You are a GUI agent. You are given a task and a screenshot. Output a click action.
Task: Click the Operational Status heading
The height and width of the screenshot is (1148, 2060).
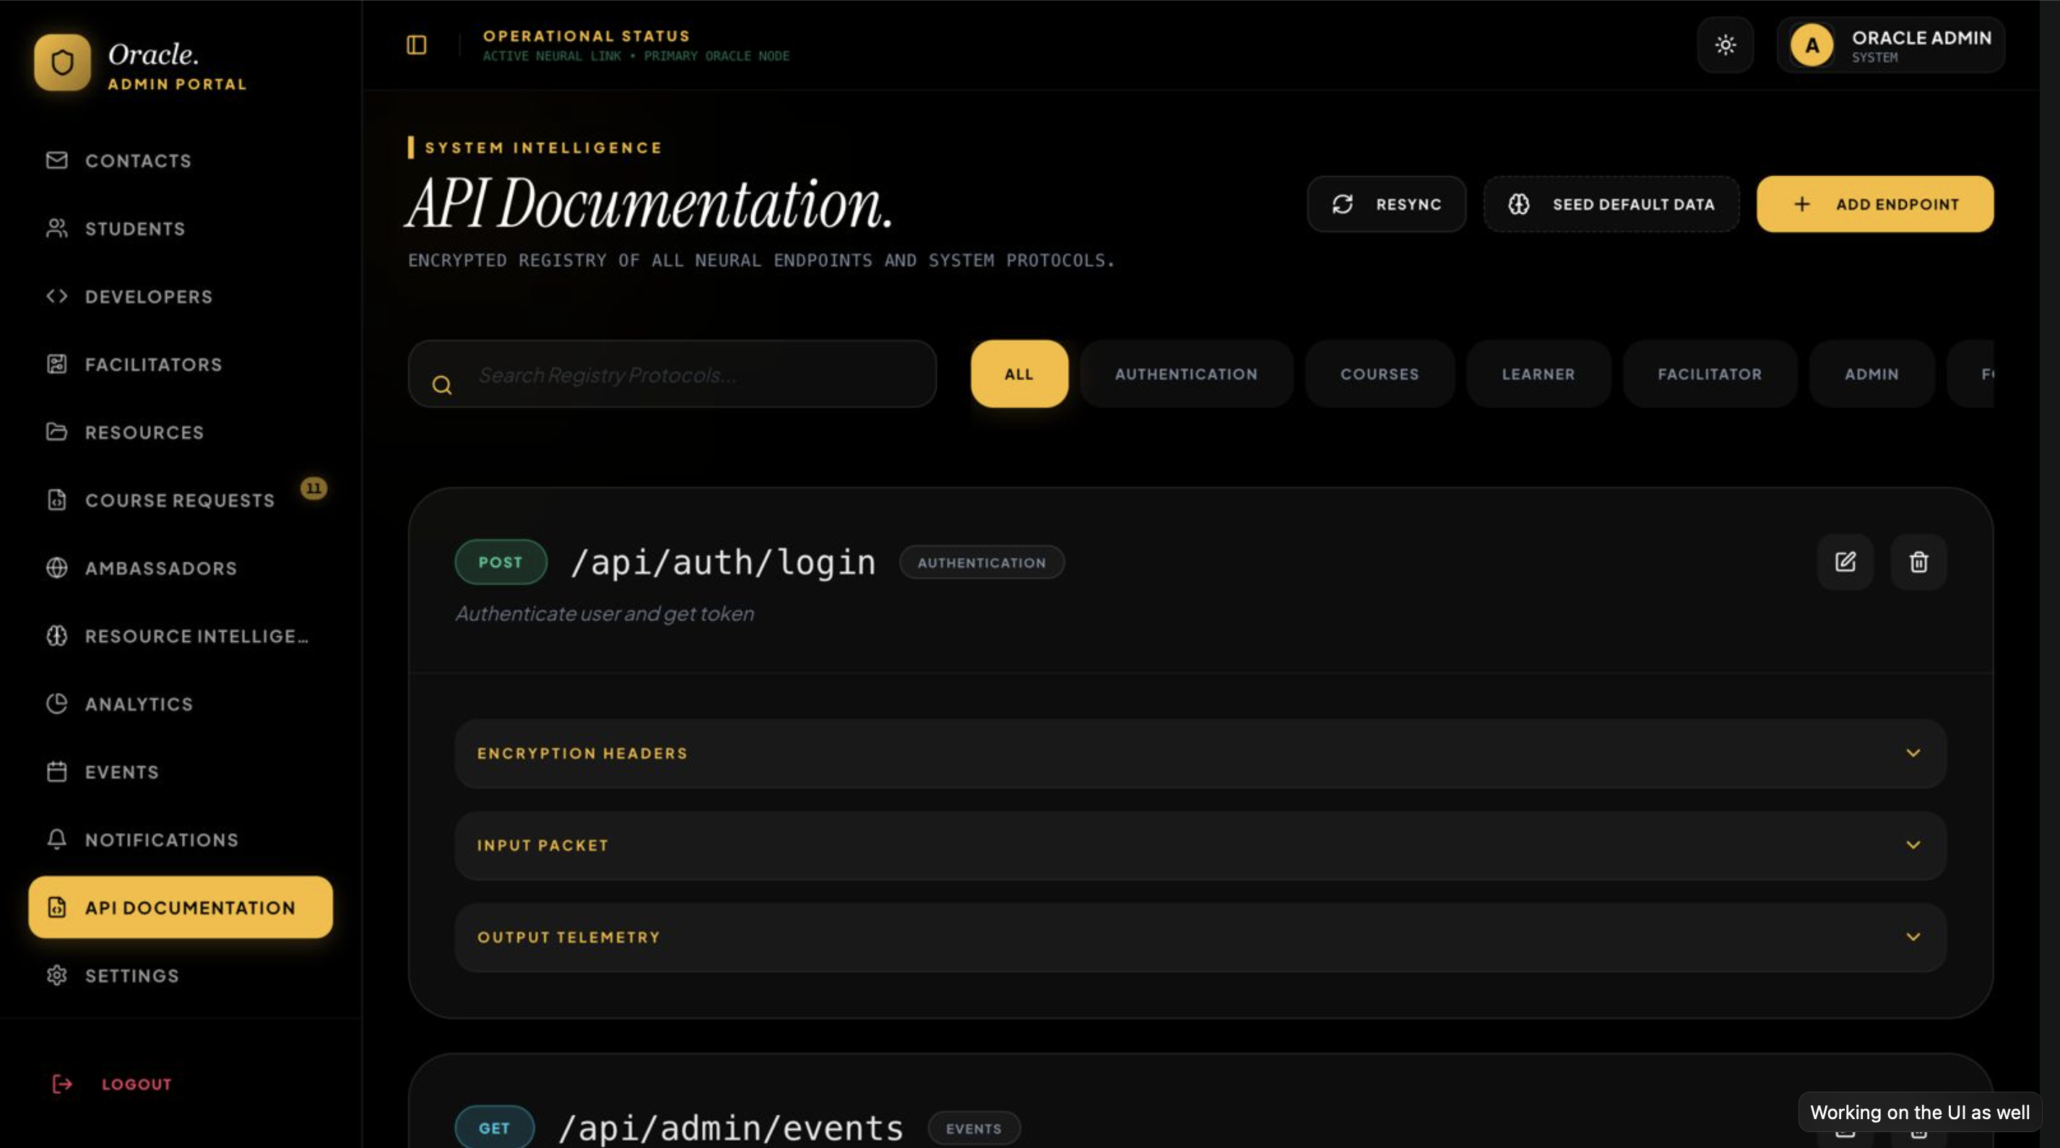point(587,36)
